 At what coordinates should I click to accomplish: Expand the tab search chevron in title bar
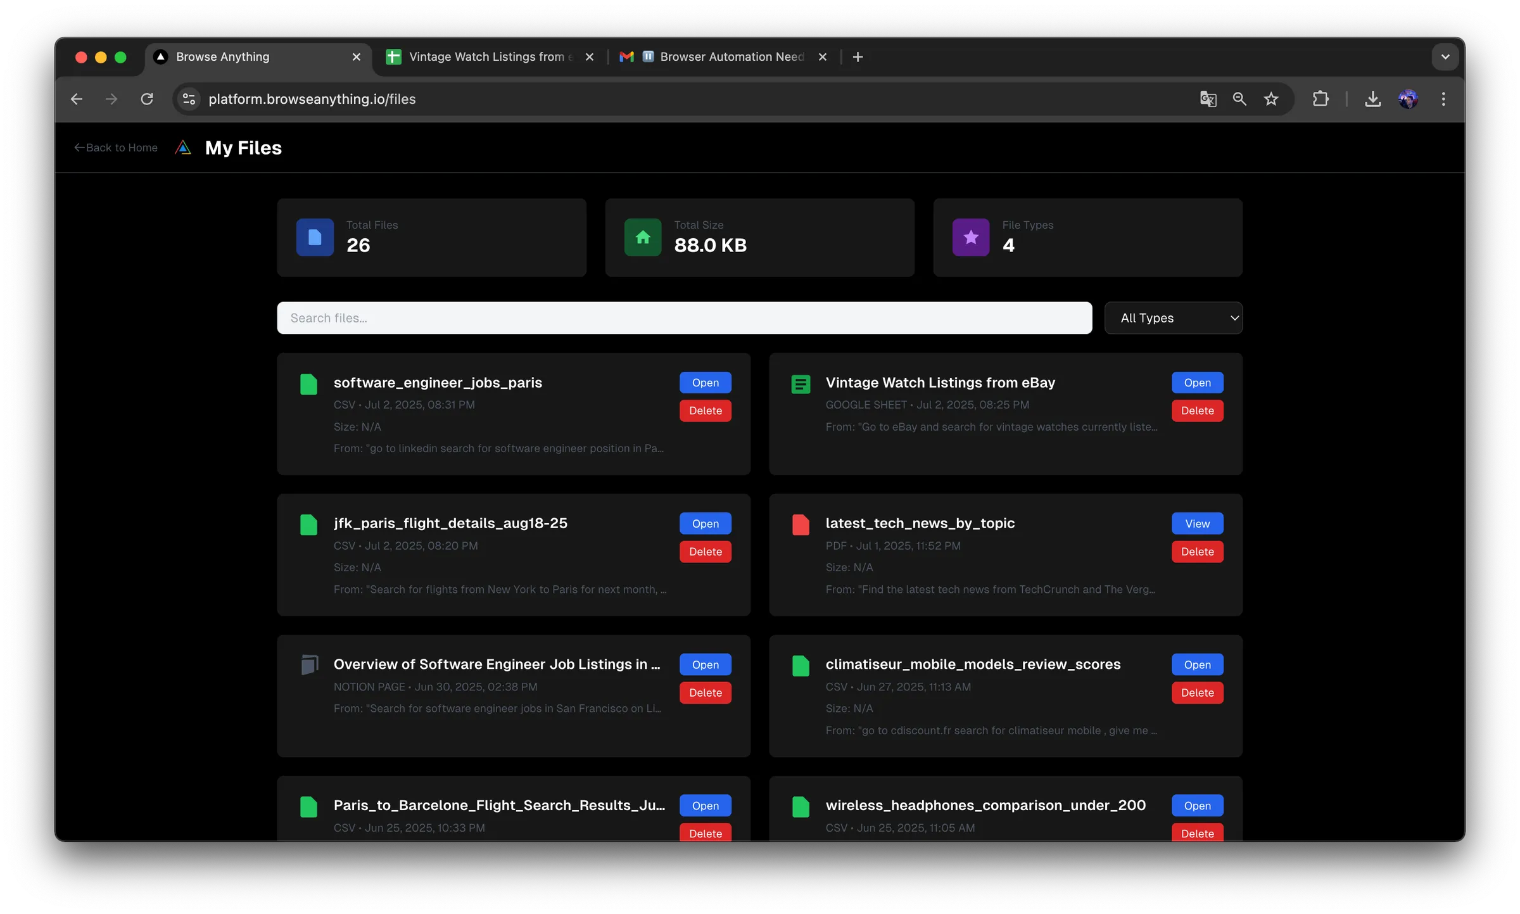click(x=1445, y=57)
